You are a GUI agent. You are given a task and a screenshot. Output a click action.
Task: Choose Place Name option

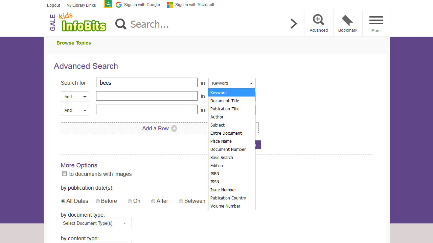[232, 141]
